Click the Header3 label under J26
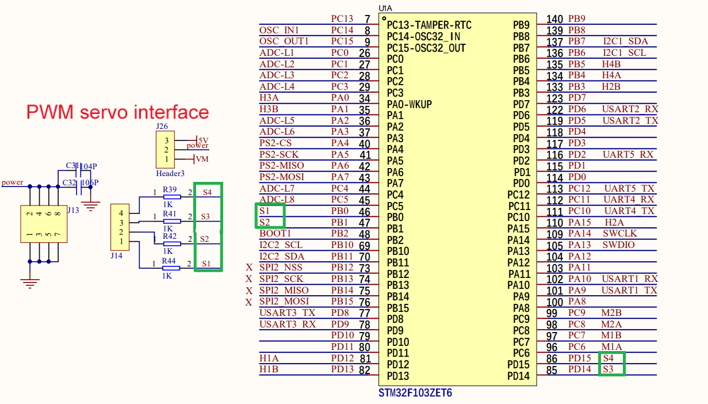Viewport: 708px width, 404px height. coord(170,173)
